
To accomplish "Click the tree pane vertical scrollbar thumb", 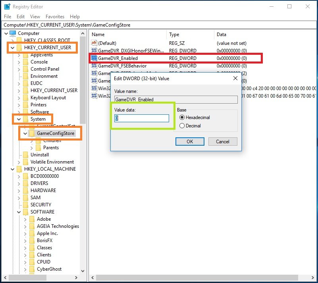I will tap(83, 80).
